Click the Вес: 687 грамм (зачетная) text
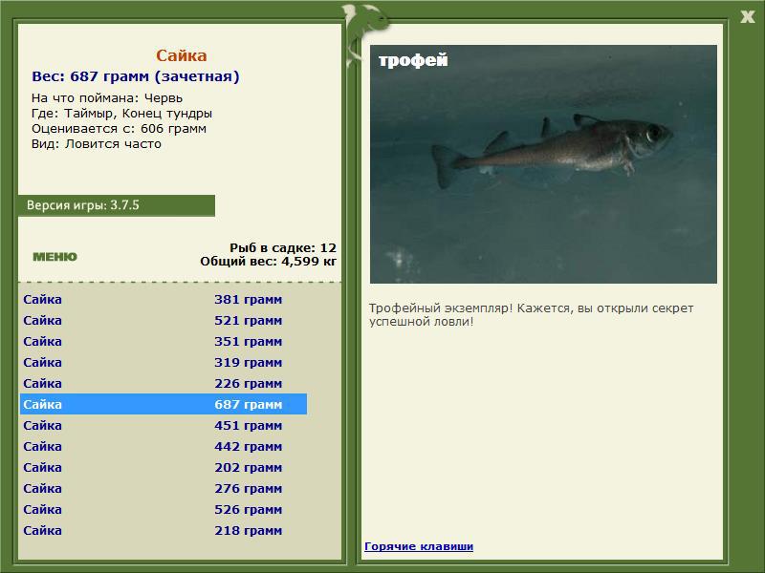This screenshot has width=765, height=573. (x=136, y=76)
